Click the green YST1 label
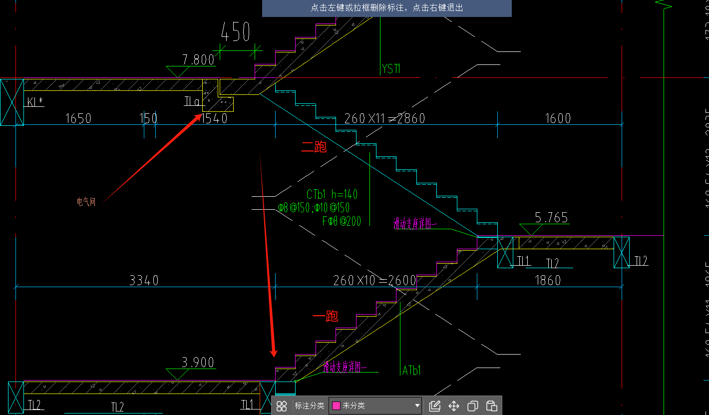709x415 pixels. click(x=391, y=68)
